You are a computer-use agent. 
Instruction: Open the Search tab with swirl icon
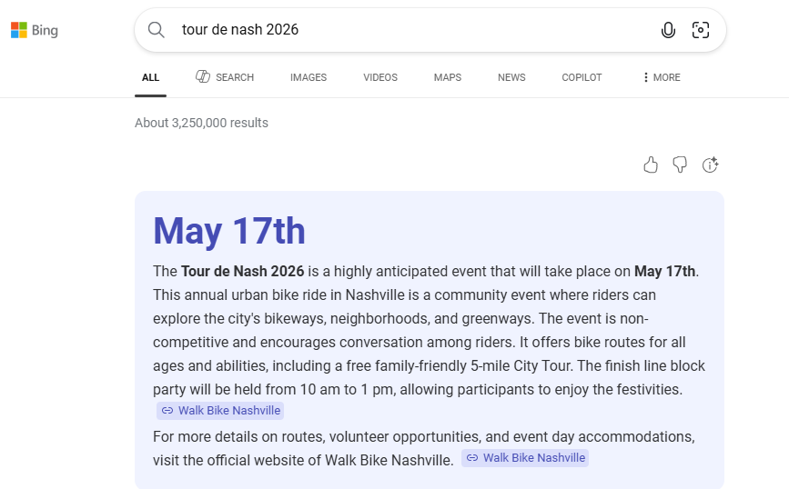click(225, 77)
